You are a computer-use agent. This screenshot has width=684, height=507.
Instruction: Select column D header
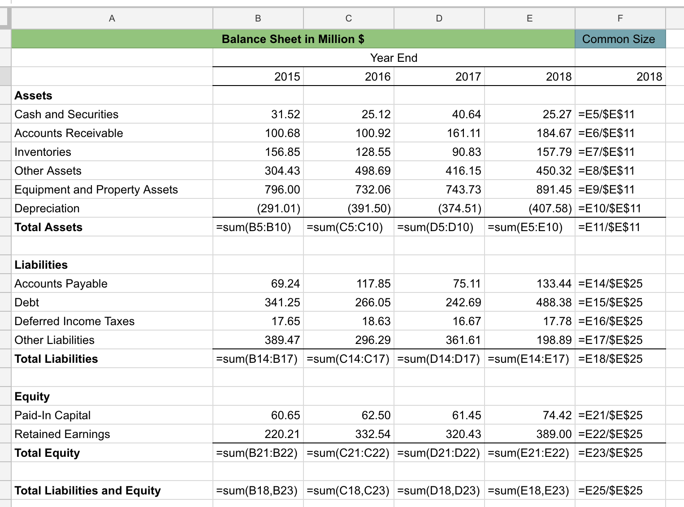pos(439,18)
